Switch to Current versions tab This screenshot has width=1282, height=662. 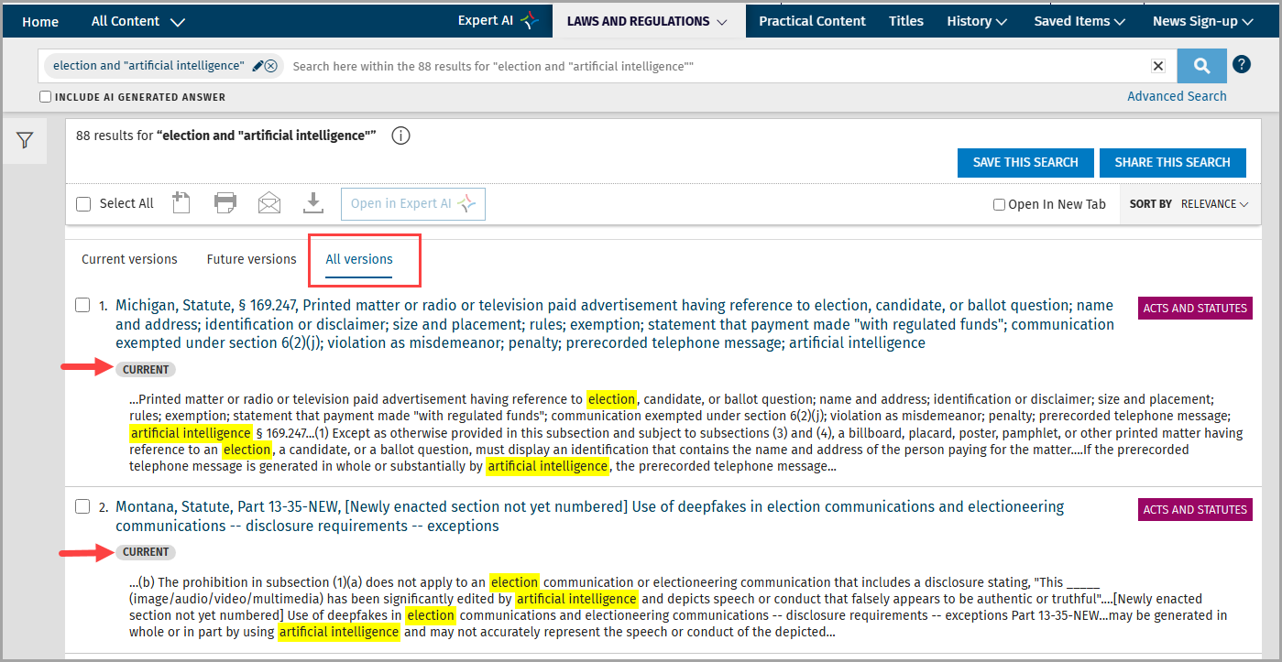pyautogui.click(x=129, y=259)
